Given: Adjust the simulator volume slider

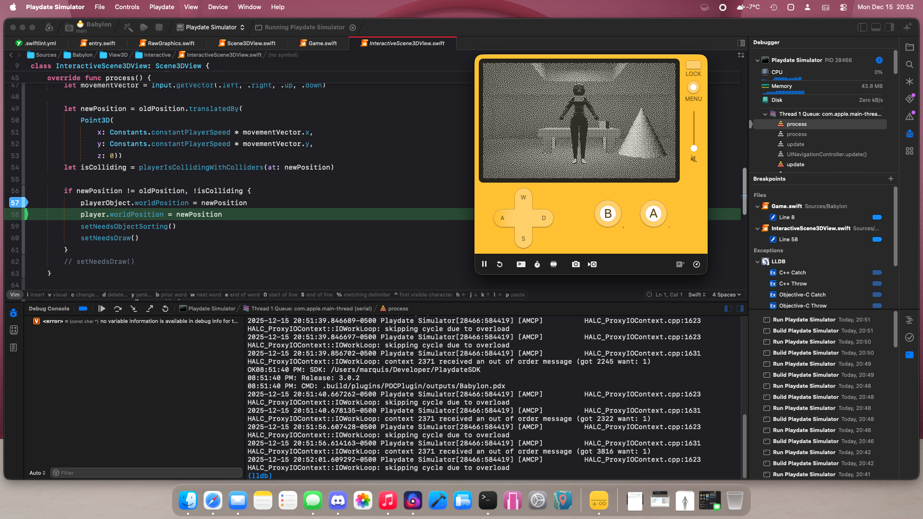Looking at the screenshot, I should (x=694, y=148).
